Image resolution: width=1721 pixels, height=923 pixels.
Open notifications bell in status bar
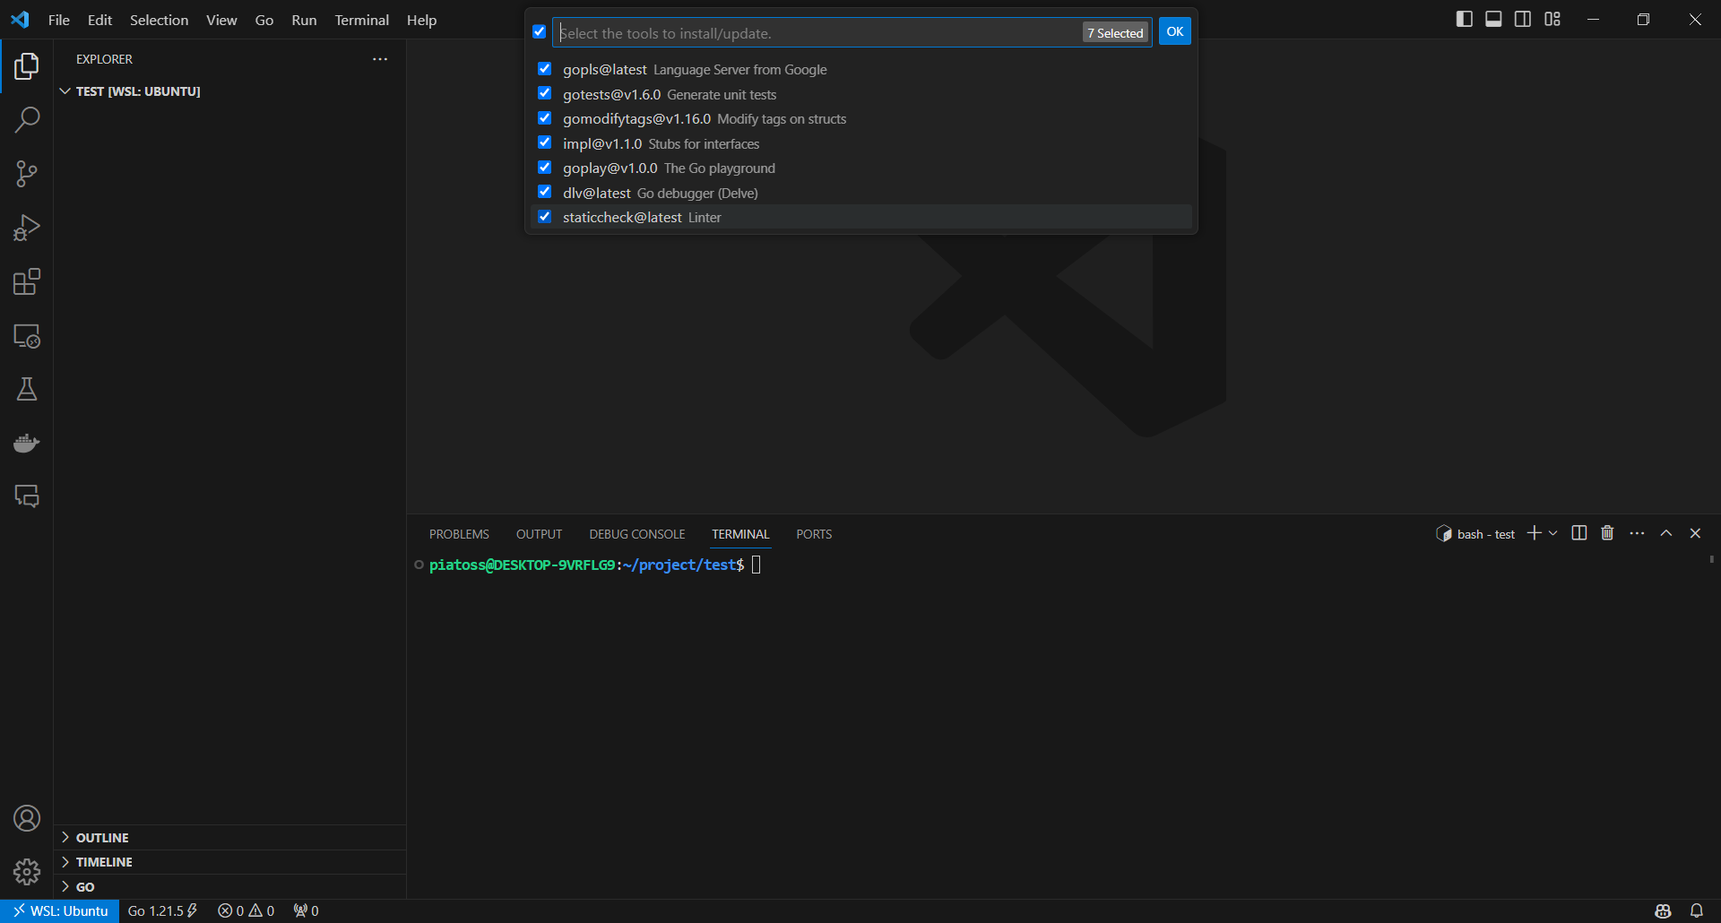pyautogui.click(x=1697, y=911)
